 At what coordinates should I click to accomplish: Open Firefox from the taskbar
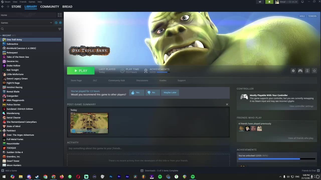62,177
